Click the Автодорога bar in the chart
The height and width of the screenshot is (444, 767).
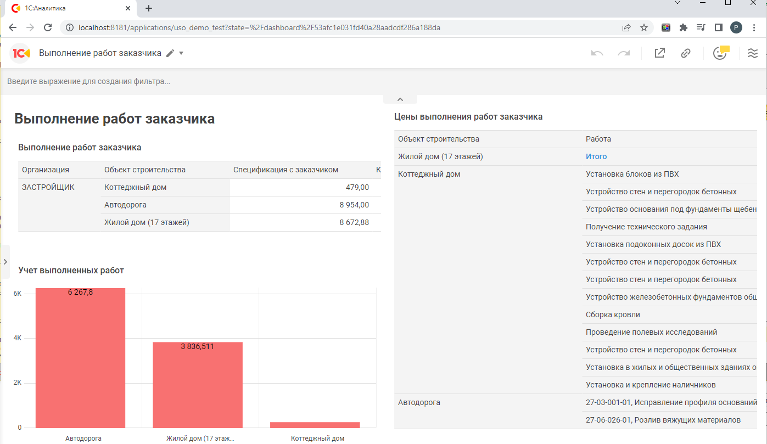coord(80,358)
